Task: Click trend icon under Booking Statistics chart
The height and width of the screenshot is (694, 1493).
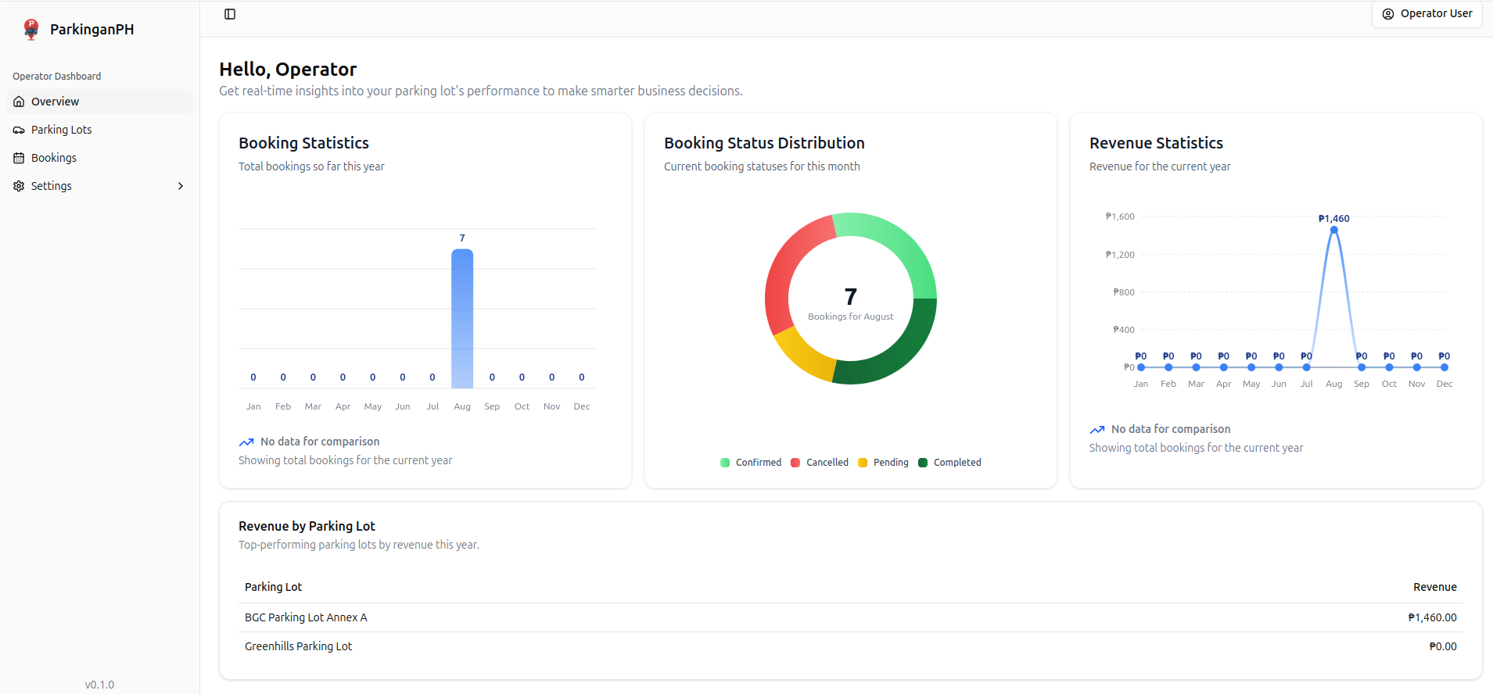Action: (246, 442)
